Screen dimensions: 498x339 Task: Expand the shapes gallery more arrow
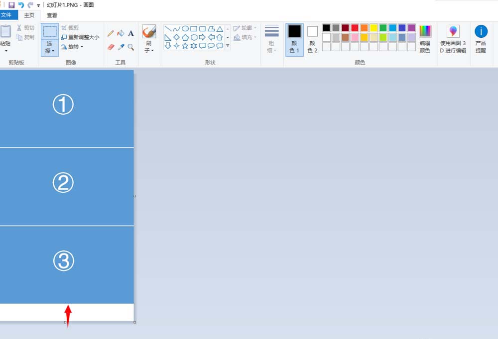pos(228,46)
